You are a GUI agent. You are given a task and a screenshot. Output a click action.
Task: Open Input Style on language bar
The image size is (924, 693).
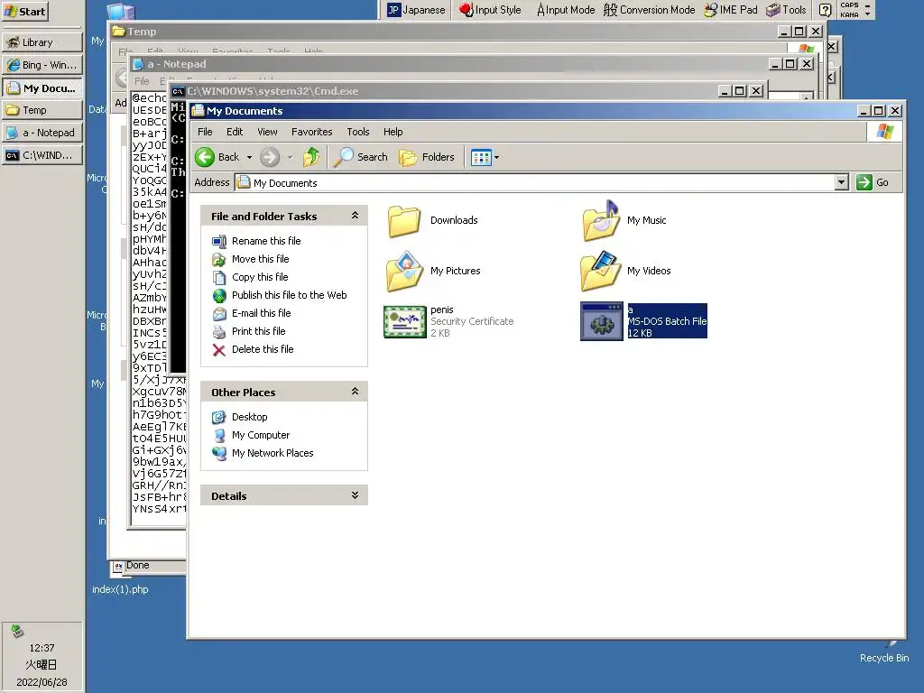[490, 10]
